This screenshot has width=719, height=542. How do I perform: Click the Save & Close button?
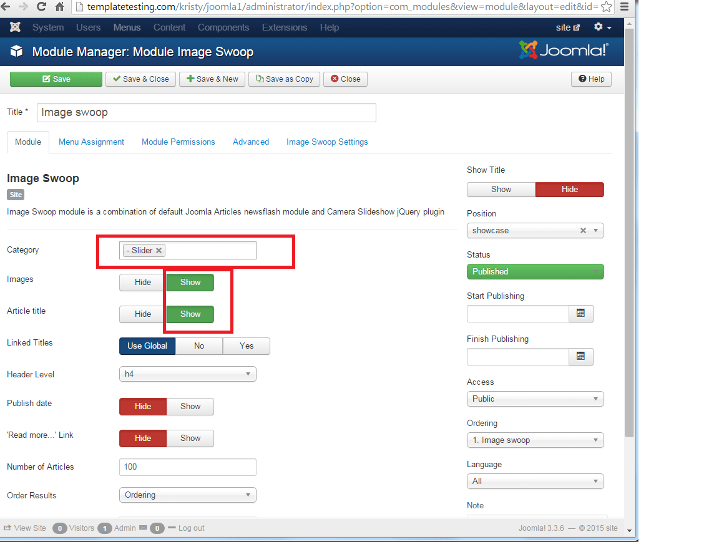point(140,79)
